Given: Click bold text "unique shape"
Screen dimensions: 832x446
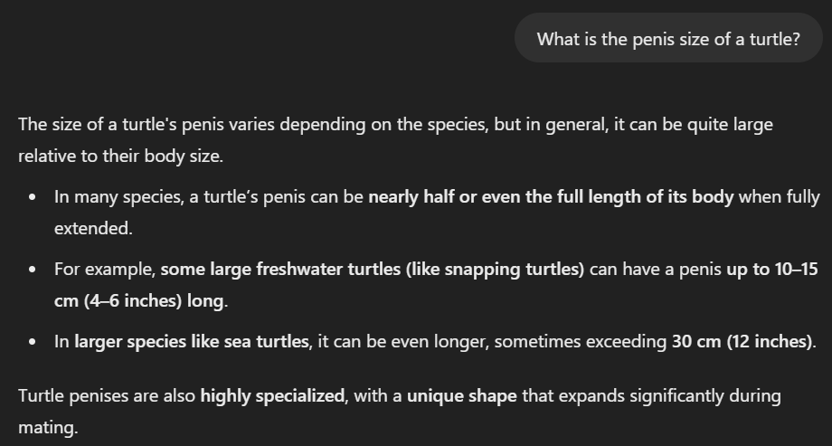Looking at the screenshot, I should [x=461, y=396].
